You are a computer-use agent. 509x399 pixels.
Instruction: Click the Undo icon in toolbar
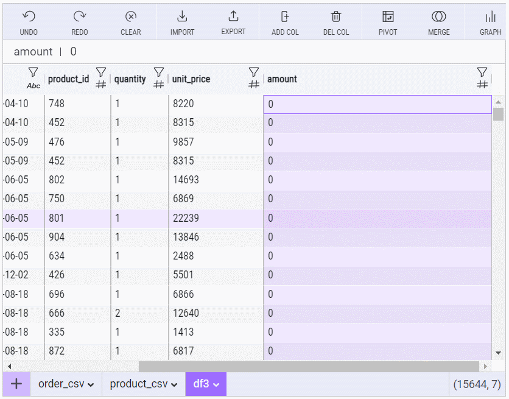(x=28, y=17)
